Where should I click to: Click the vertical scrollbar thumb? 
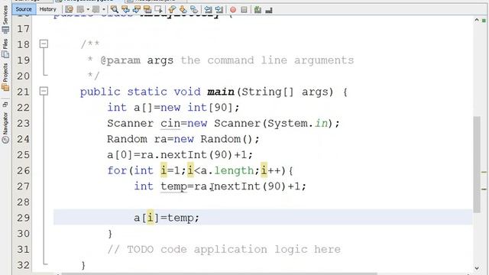click(x=477, y=164)
